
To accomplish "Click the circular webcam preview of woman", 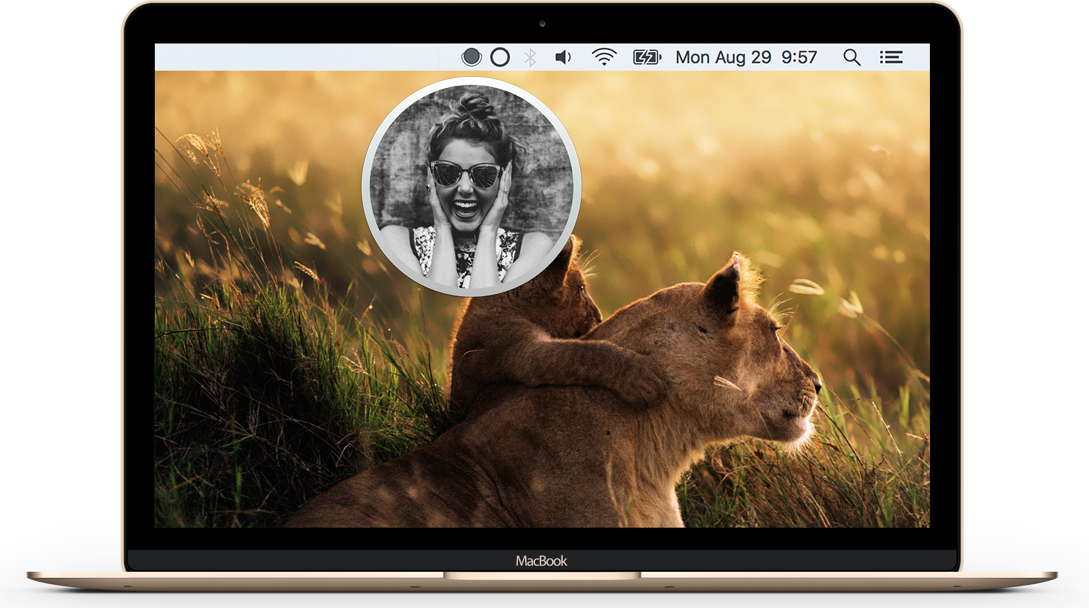I will pyautogui.click(x=471, y=187).
